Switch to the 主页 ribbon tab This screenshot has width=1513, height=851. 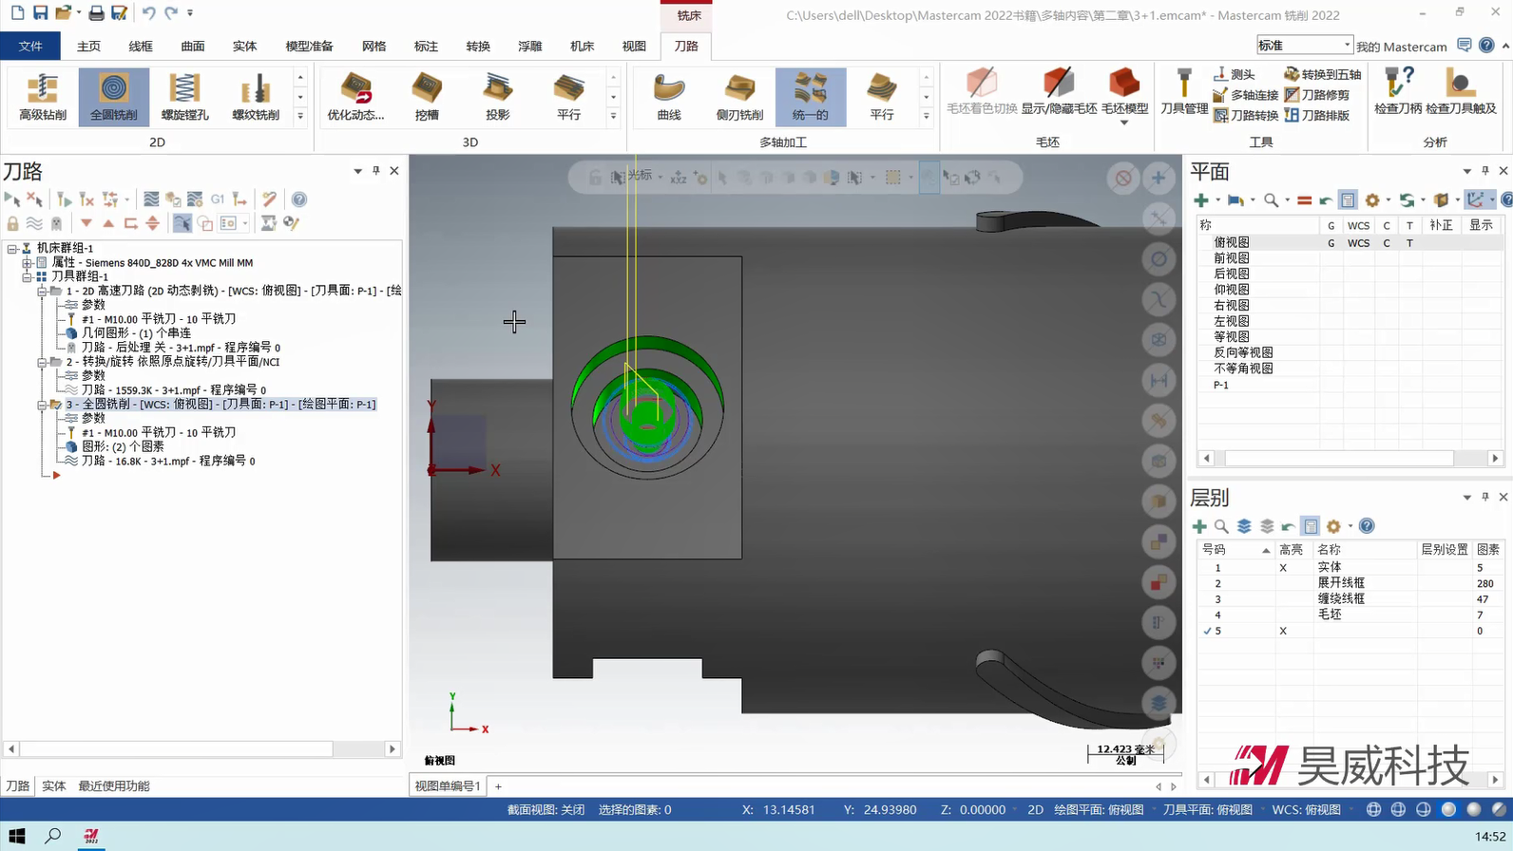88,46
